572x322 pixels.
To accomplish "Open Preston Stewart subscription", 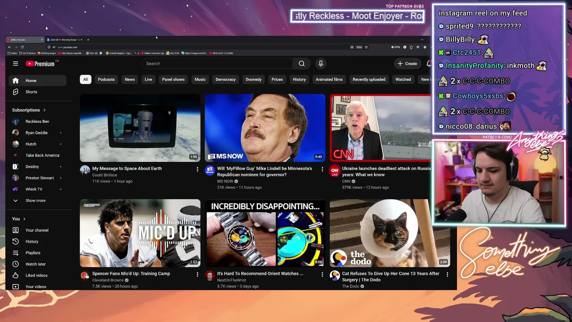I will pyautogui.click(x=37, y=178).
